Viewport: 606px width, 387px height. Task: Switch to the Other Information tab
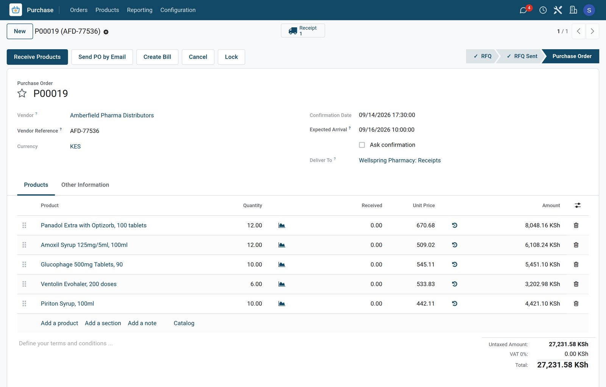[x=85, y=185]
